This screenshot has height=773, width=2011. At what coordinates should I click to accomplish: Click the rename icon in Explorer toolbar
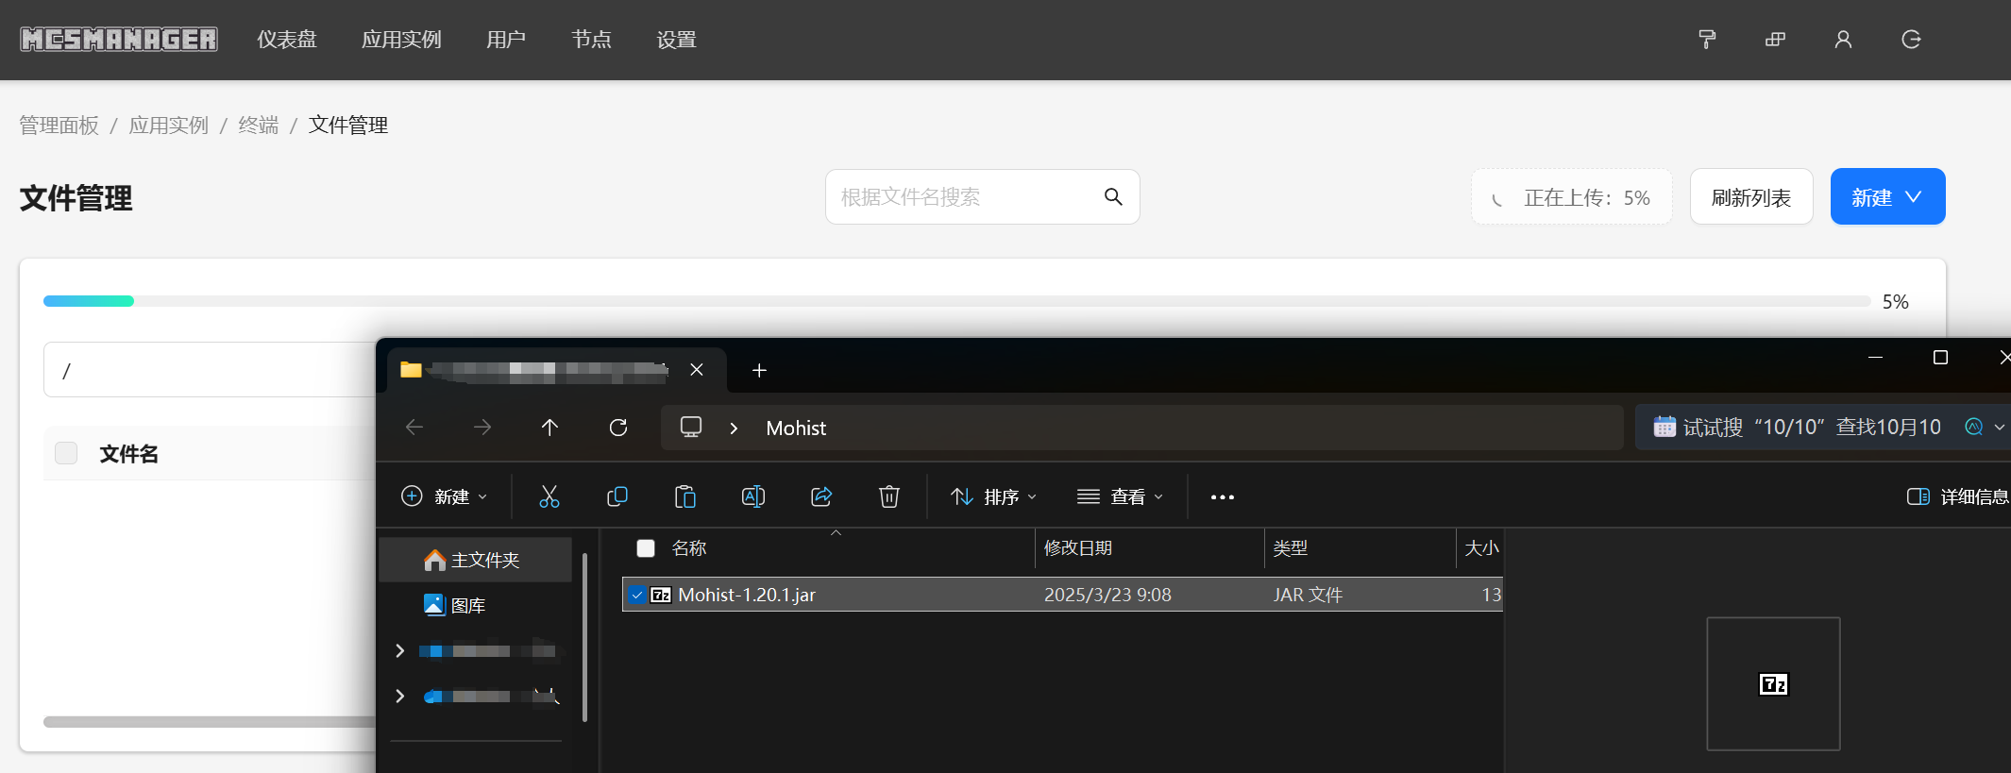pyautogui.click(x=753, y=496)
